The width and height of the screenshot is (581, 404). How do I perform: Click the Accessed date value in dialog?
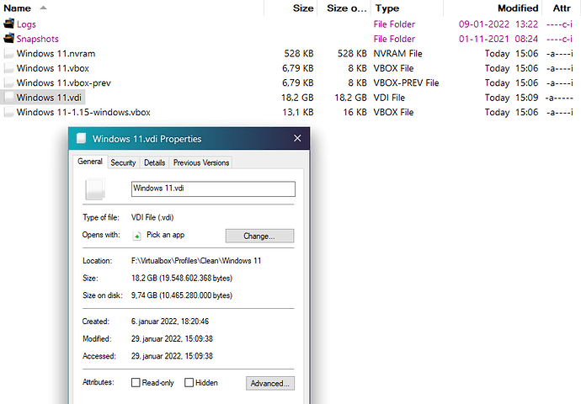click(x=172, y=356)
